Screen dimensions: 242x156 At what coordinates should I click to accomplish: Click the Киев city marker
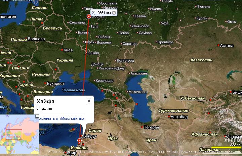click(62, 50)
